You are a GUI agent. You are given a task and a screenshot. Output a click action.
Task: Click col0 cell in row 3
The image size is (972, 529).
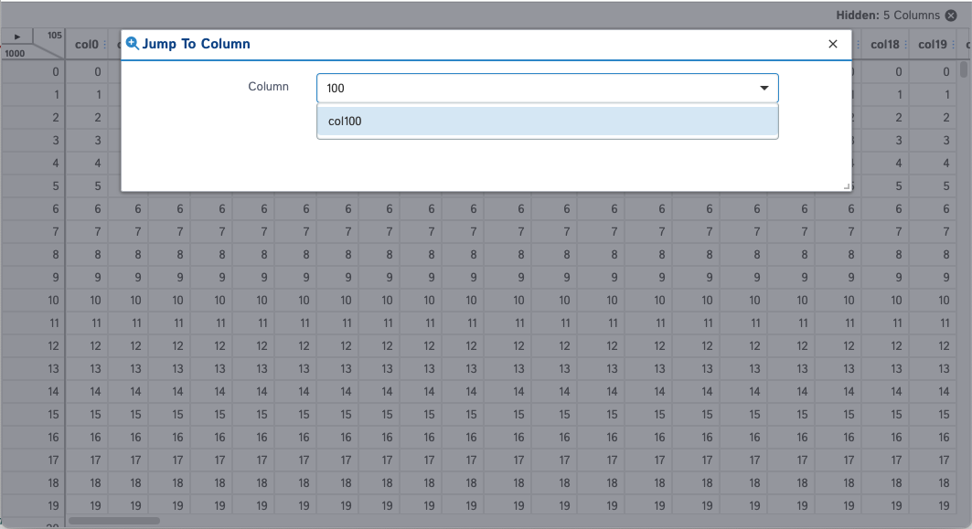(88, 141)
